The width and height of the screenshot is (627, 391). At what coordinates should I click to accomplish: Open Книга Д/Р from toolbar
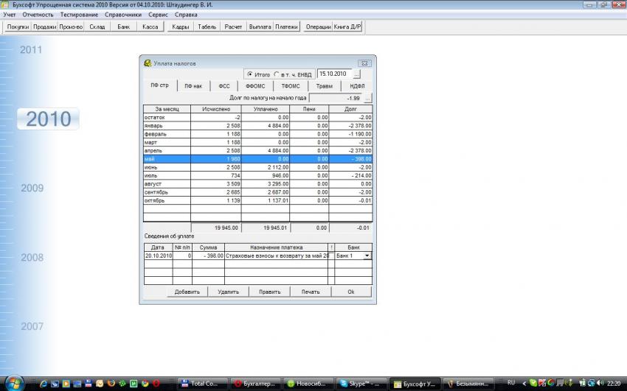pos(349,27)
